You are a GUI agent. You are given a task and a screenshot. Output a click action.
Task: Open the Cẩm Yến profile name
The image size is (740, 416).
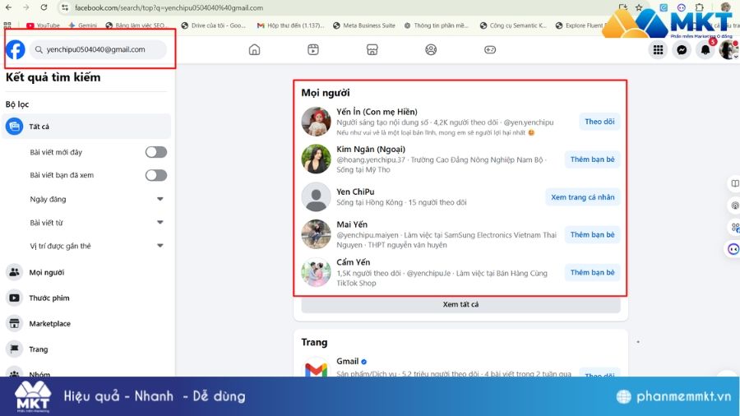pyautogui.click(x=353, y=262)
